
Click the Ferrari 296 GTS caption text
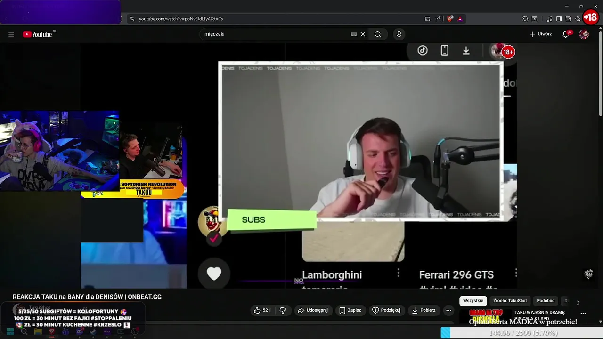pos(456,275)
